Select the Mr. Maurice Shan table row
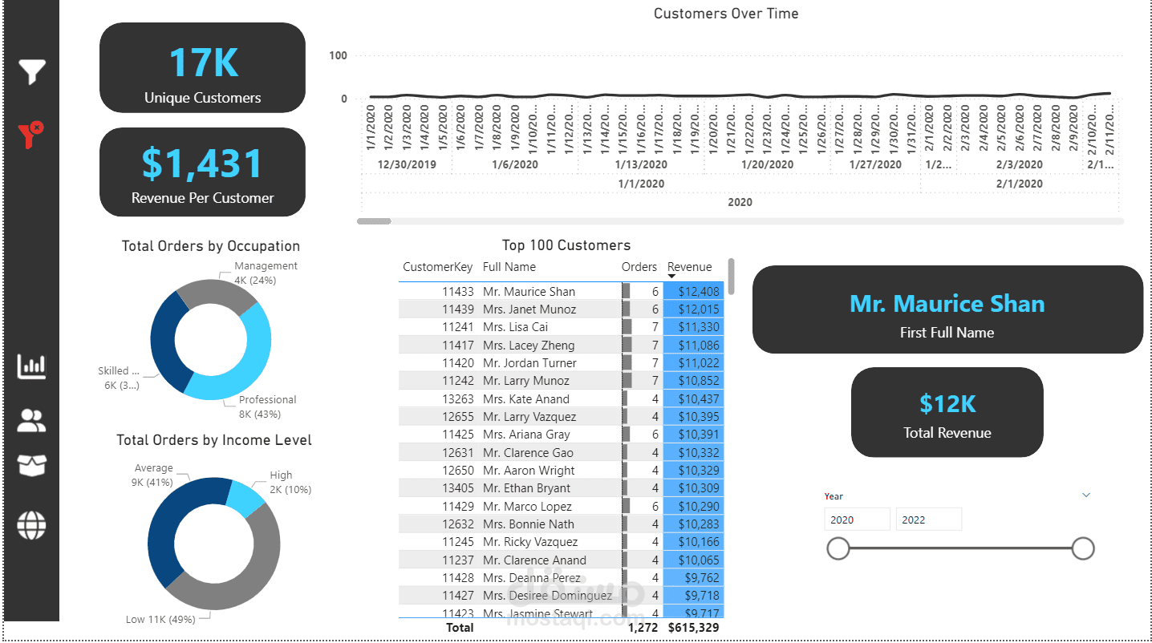Image resolution: width=1152 pixels, height=643 pixels. click(561, 291)
